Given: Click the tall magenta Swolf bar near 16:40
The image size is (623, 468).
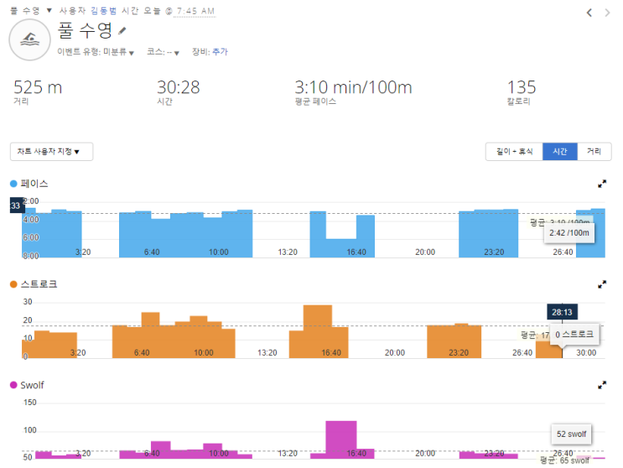Looking at the screenshot, I should tap(341, 439).
